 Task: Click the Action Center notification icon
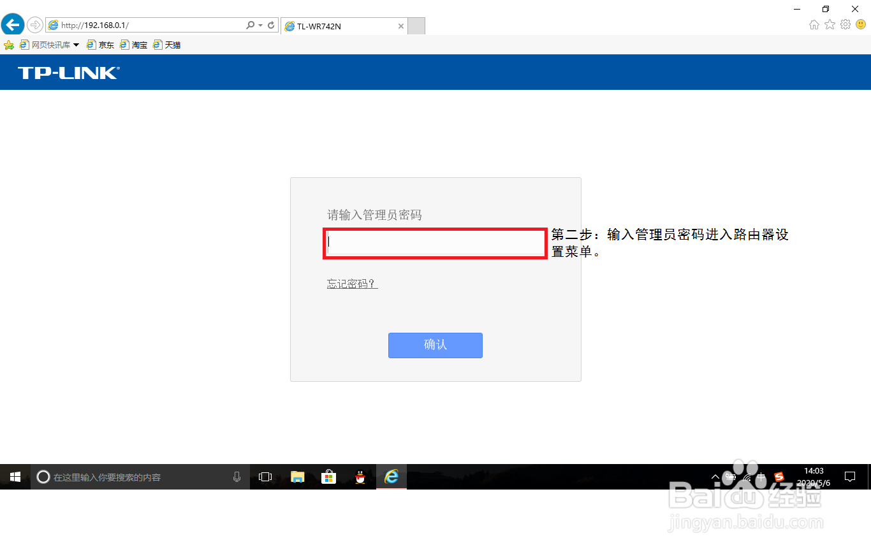click(x=850, y=477)
